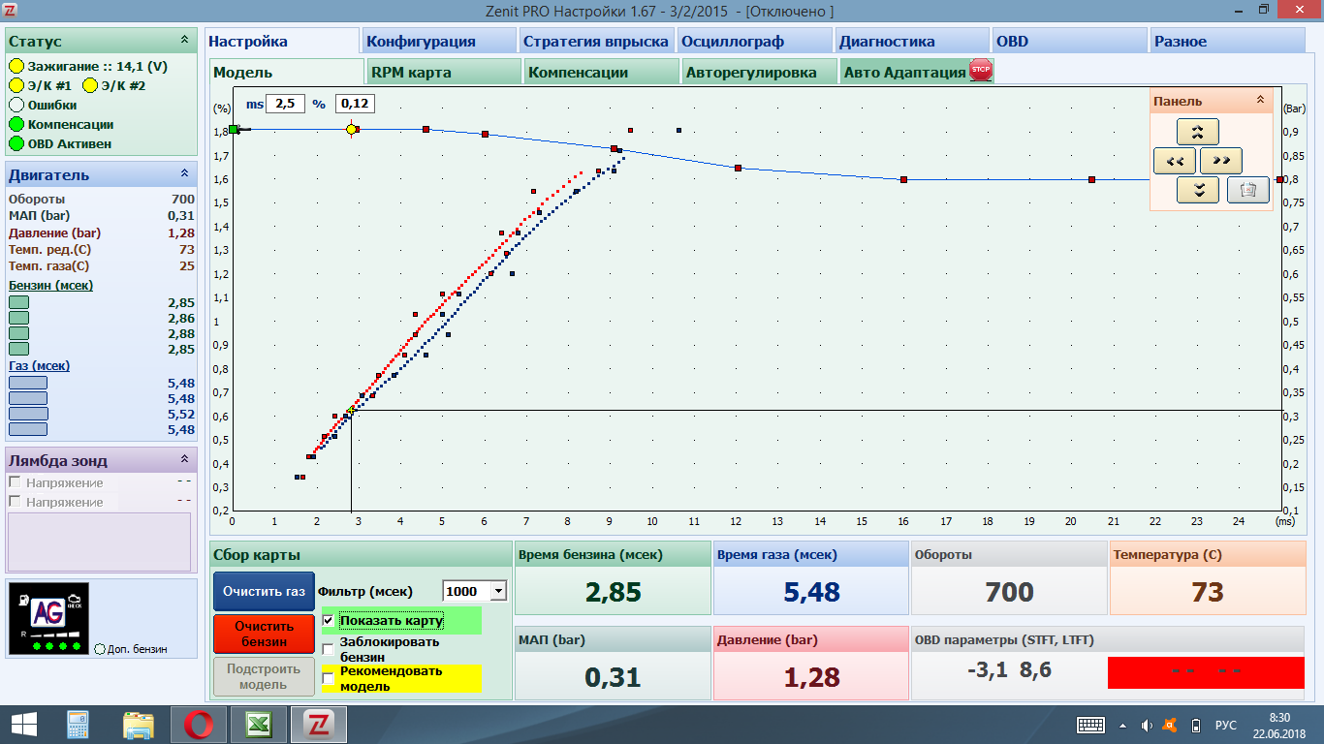This screenshot has width=1324, height=744.
Task: Click the Ошибки status indicator
Action: point(16,106)
